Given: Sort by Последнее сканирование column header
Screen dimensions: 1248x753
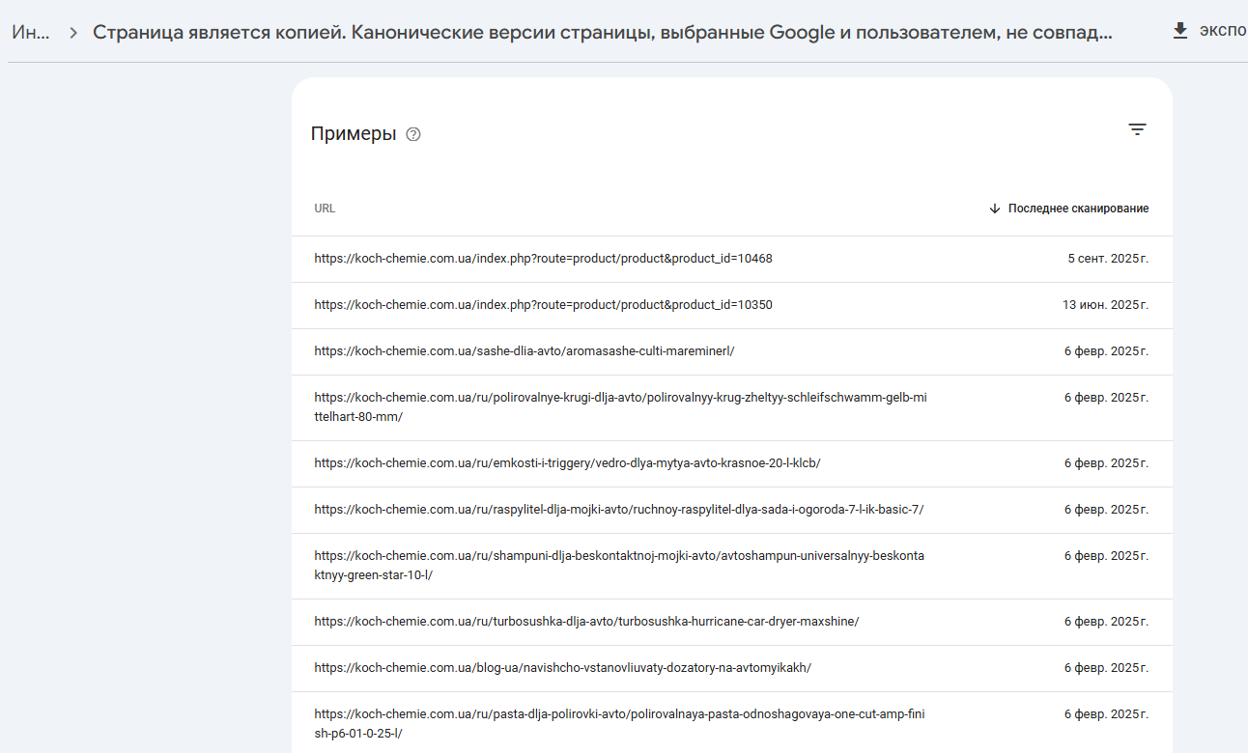Looking at the screenshot, I should pyautogui.click(x=1078, y=209).
